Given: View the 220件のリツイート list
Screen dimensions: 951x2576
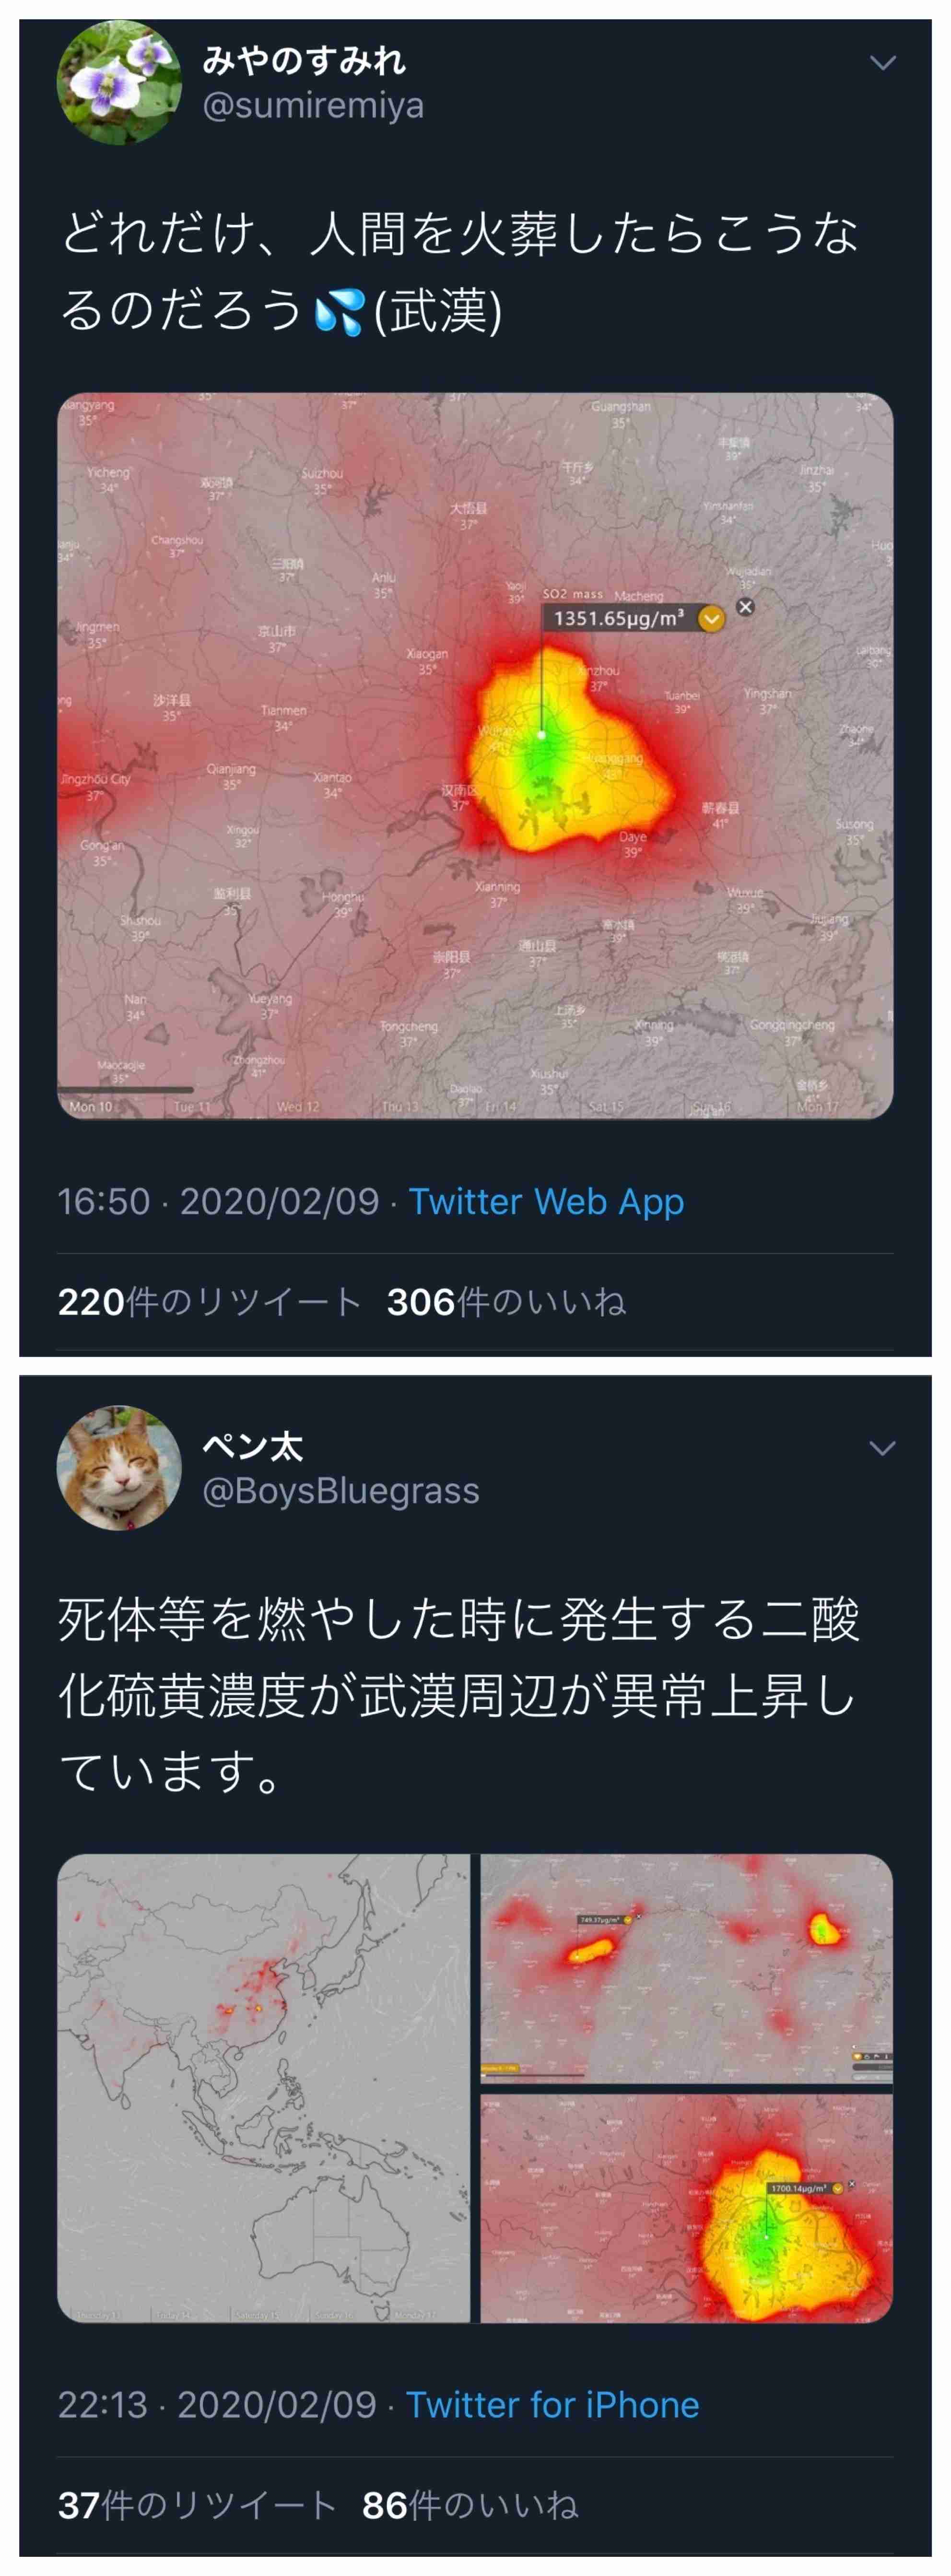Looking at the screenshot, I should [x=208, y=1302].
